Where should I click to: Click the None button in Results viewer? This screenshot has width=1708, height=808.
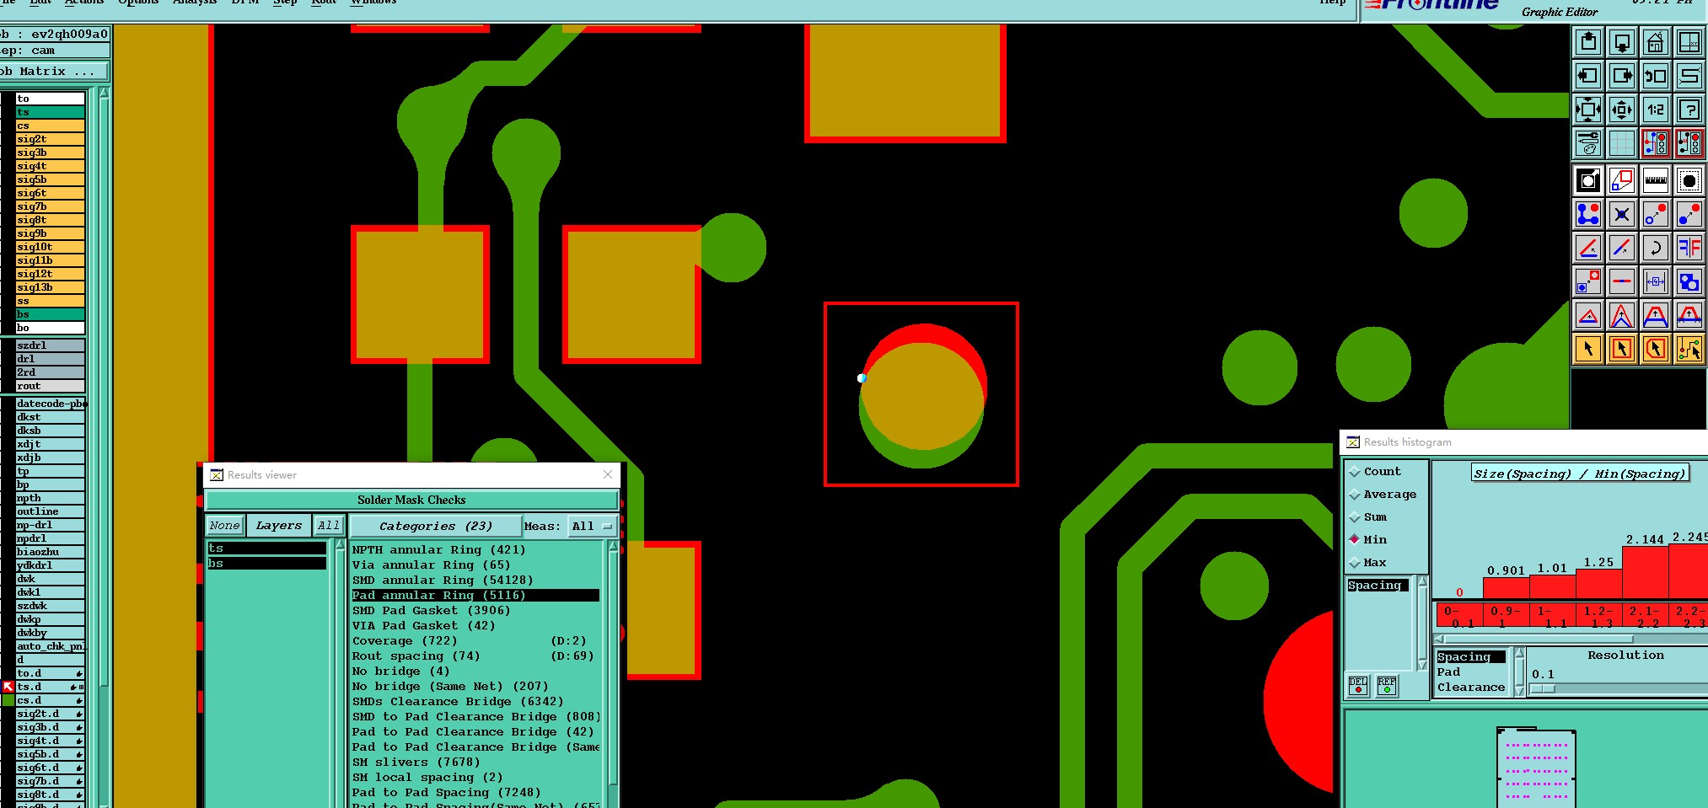[x=225, y=526]
